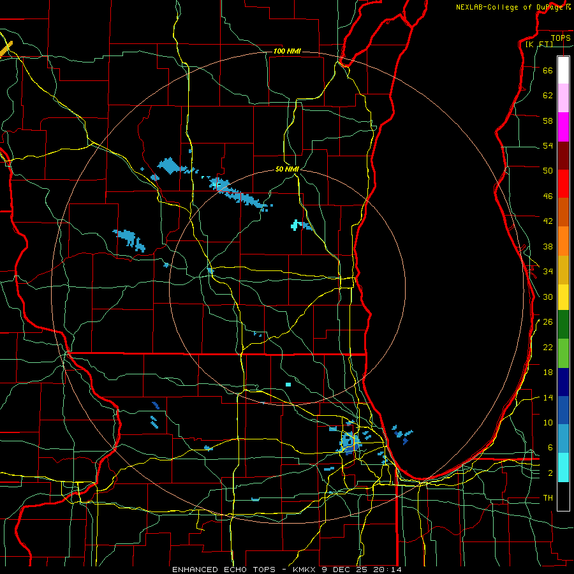Select the bright red legend swatch
Image resolution: width=574 pixels, height=574 pixels.
[563, 184]
